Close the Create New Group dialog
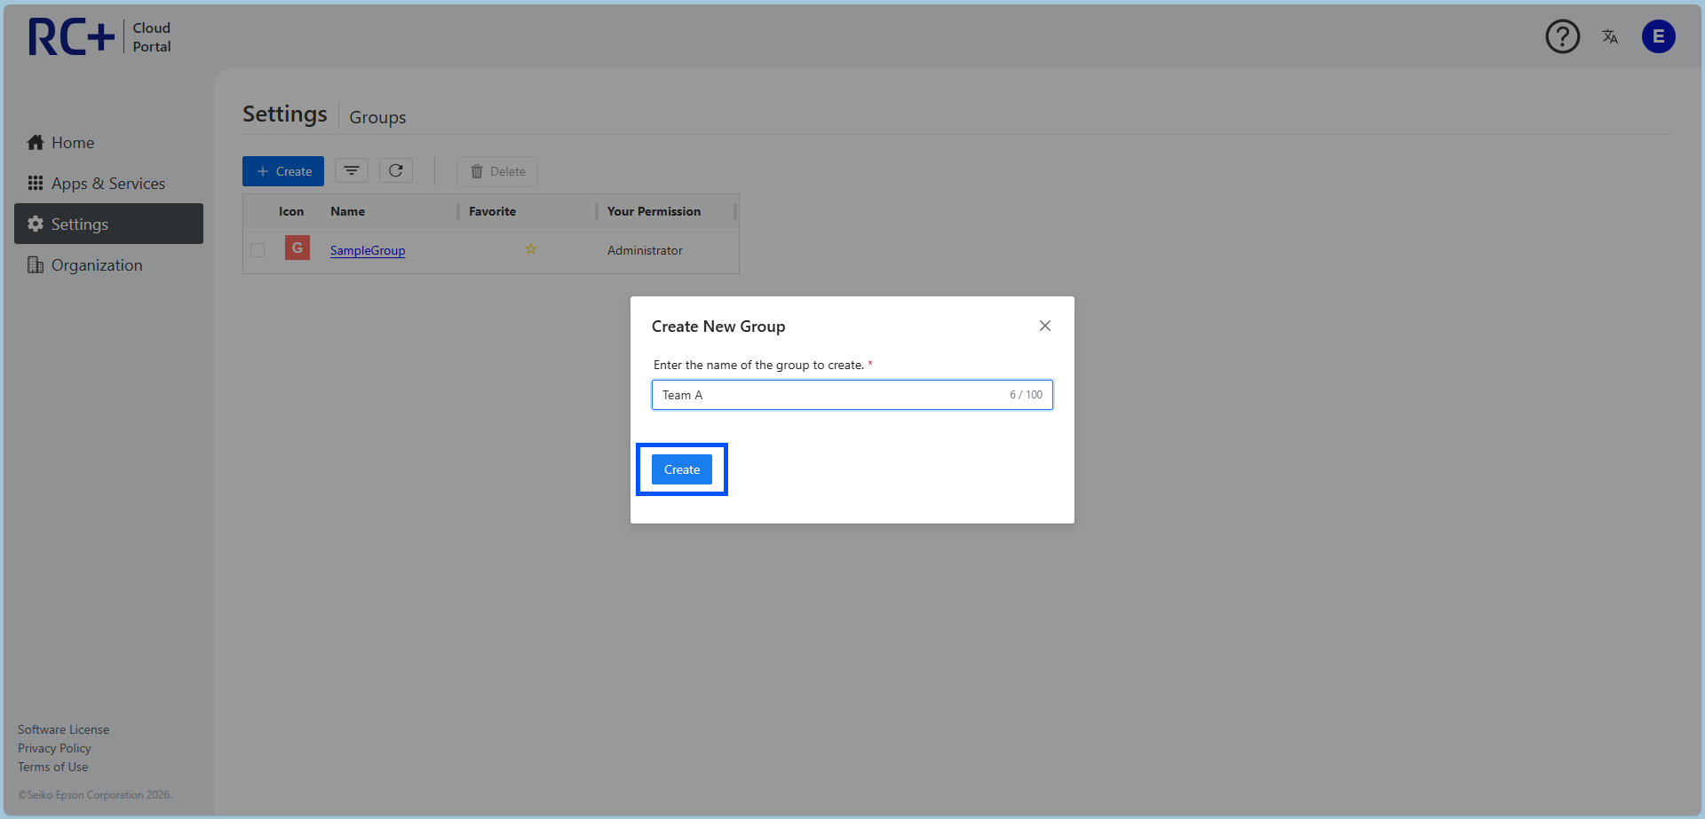This screenshot has width=1705, height=819. tap(1045, 326)
